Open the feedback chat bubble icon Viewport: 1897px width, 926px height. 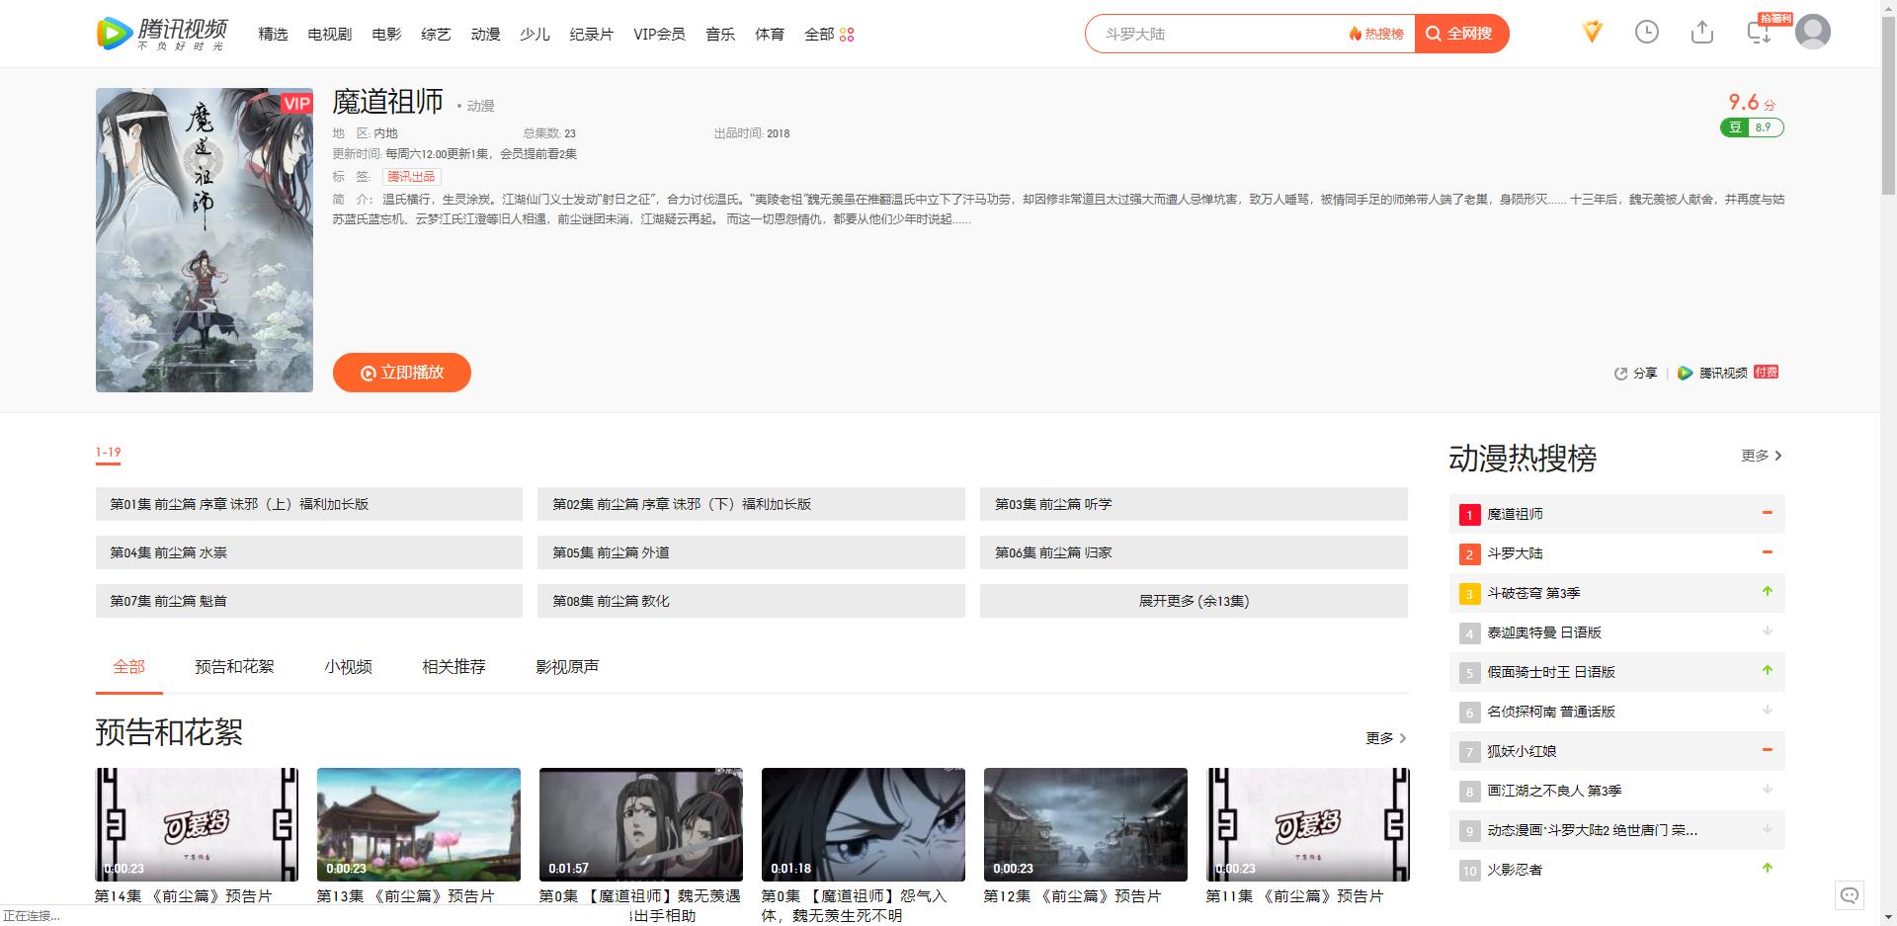click(x=1850, y=895)
